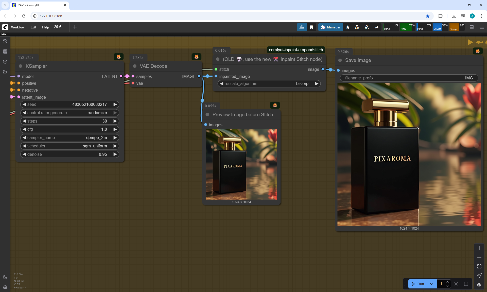This screenshot has width=487, height=292.
Task: Click the star icon next to Manager
Action: point(348,27)
